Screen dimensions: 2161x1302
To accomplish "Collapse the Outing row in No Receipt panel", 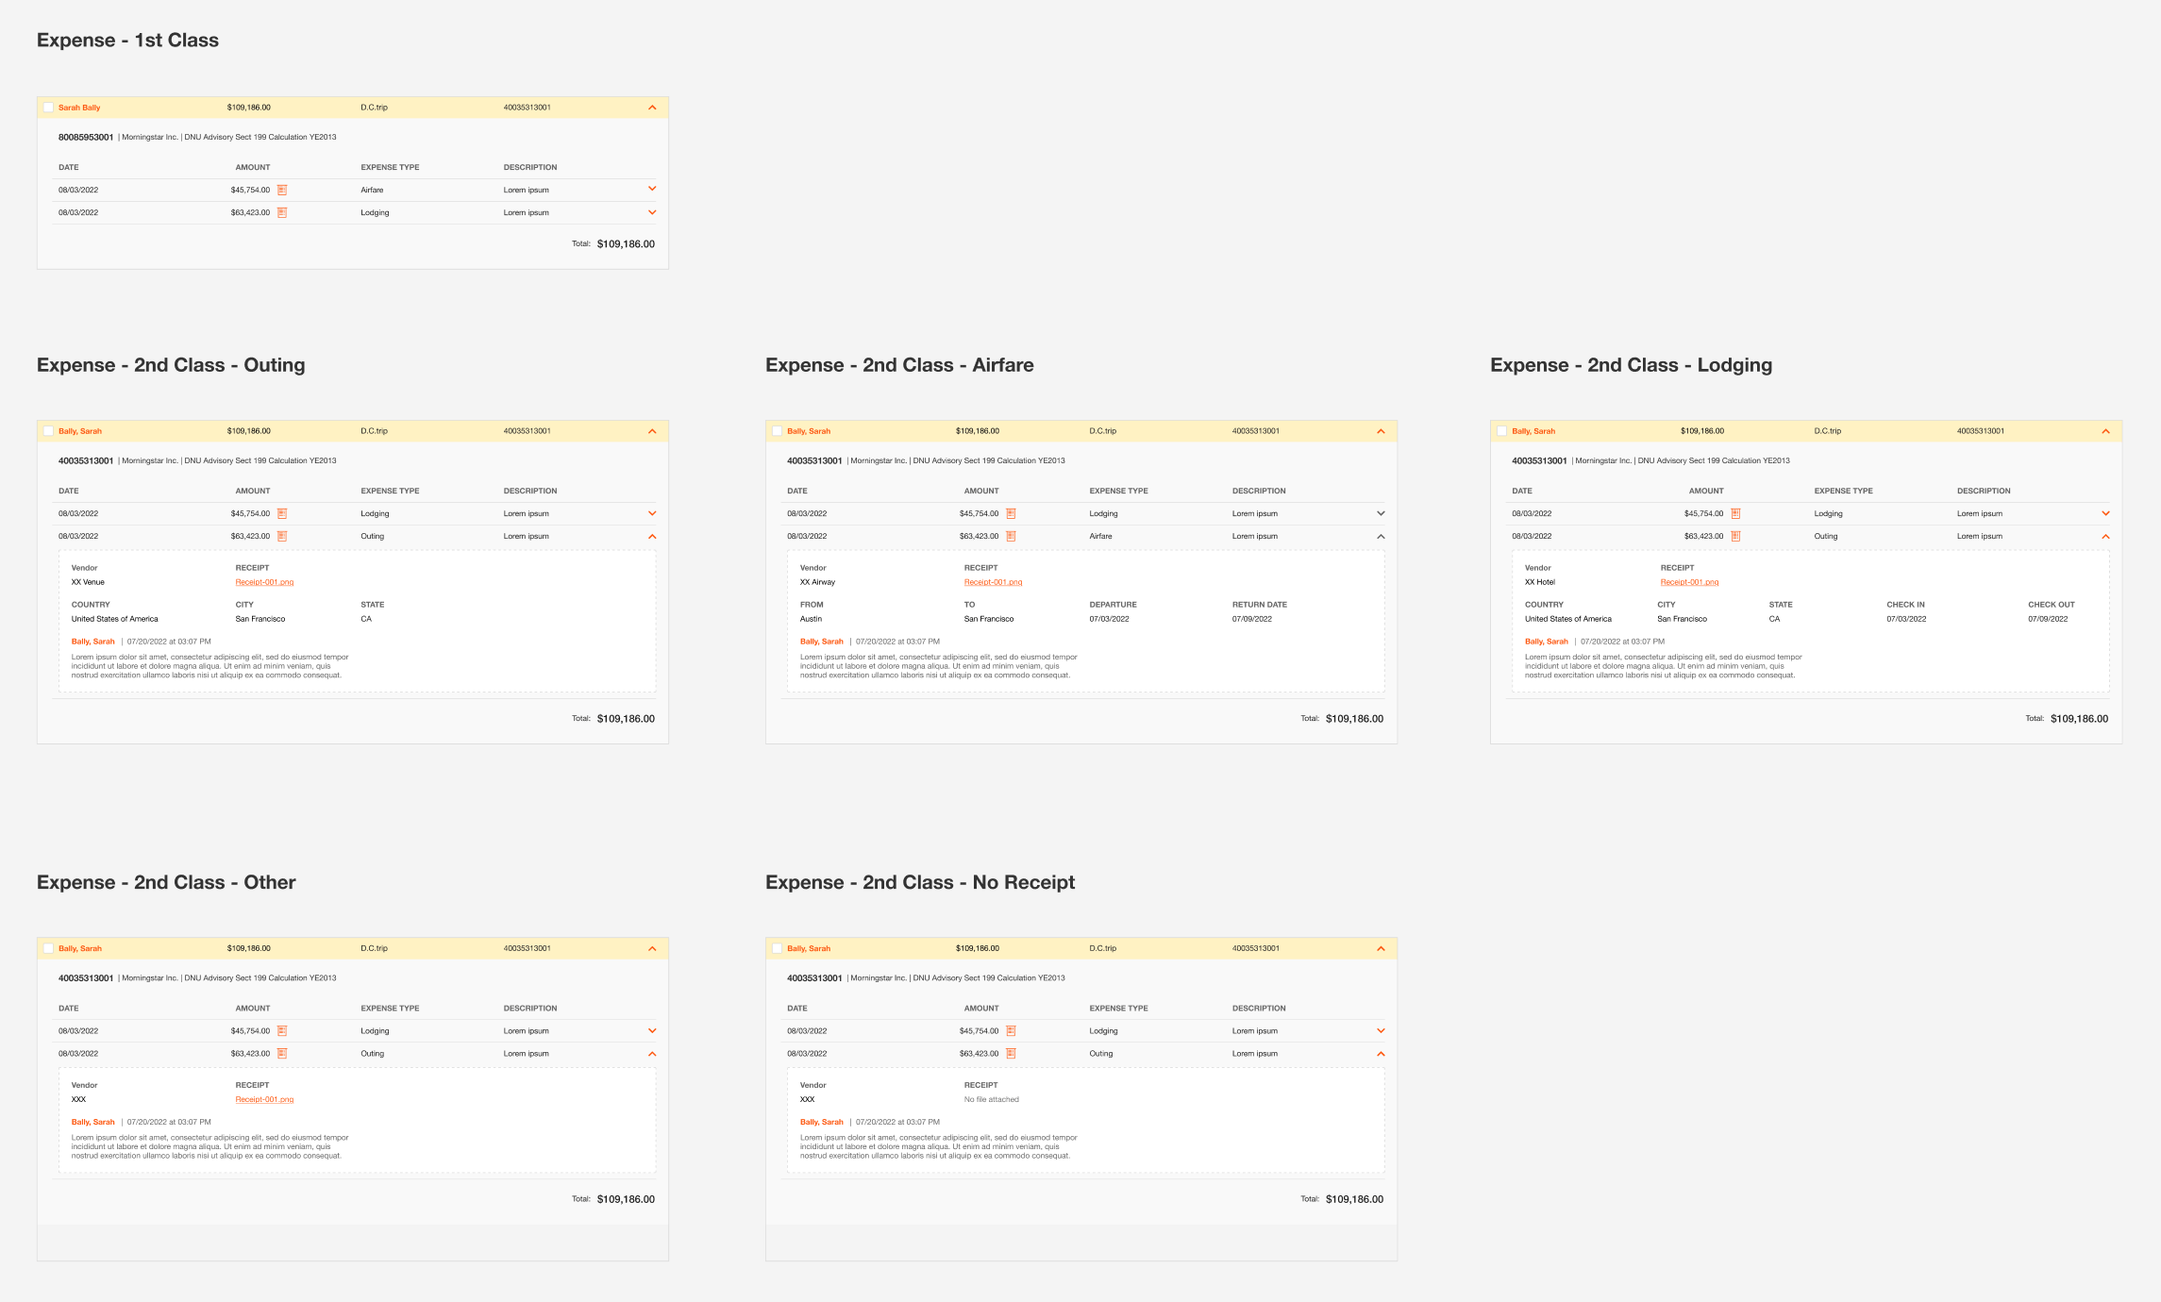I will click(x=1381, y=1053).
